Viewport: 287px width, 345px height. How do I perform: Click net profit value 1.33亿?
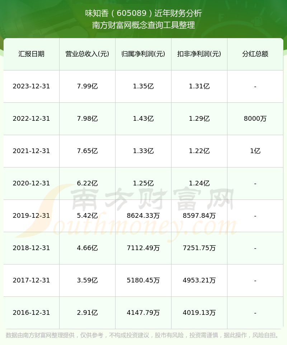pos(143,151)
